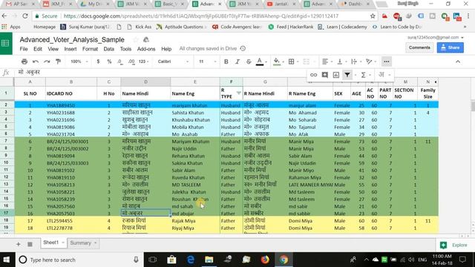Click the merge cells icon
475x267 pixels.
click(307, 62)
